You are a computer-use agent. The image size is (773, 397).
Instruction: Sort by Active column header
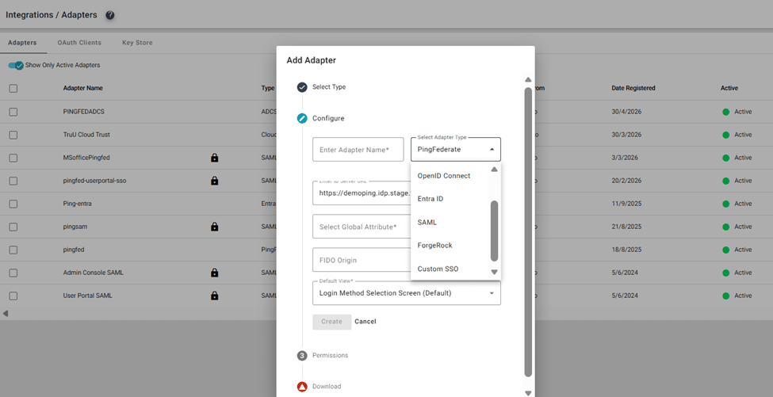(729, 88)
